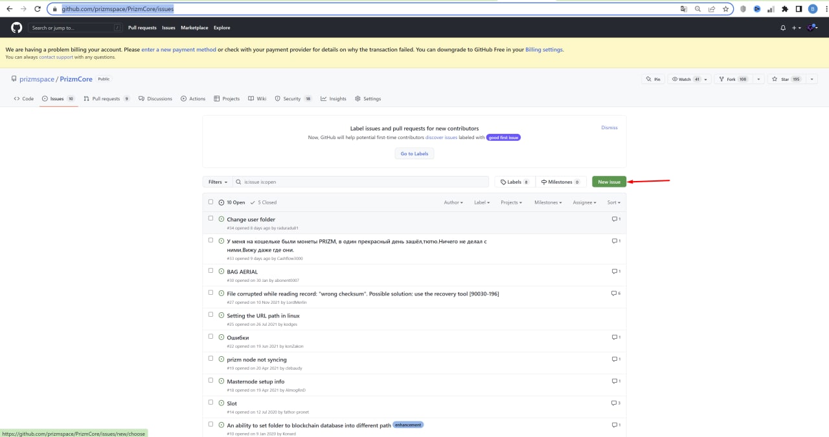
Task: Click the translate page icon in address bar
Action: point(683,9)
